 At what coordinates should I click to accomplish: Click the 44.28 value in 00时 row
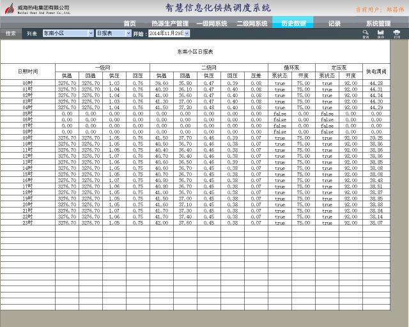(x=376, y=83)
